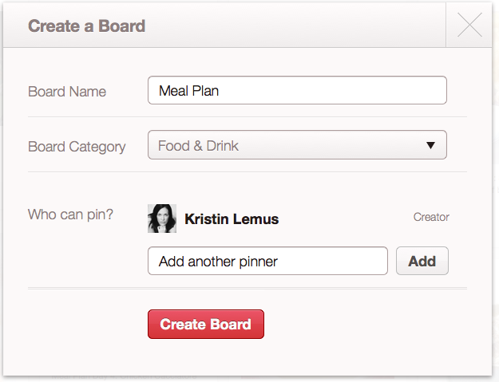Image resolution: width=499 pixels, height=382 pixels.
Task: Focus the Add another pinner field
Action: pyautogui.click(x=267, y=261)
